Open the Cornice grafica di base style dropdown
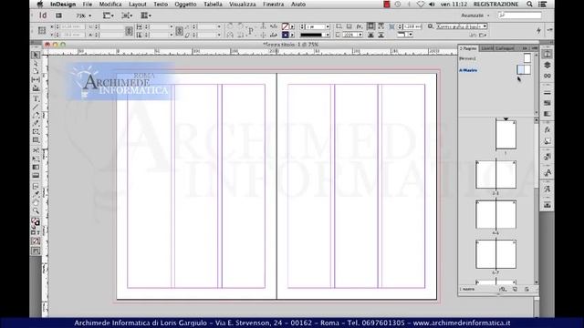 pos(462,26)
